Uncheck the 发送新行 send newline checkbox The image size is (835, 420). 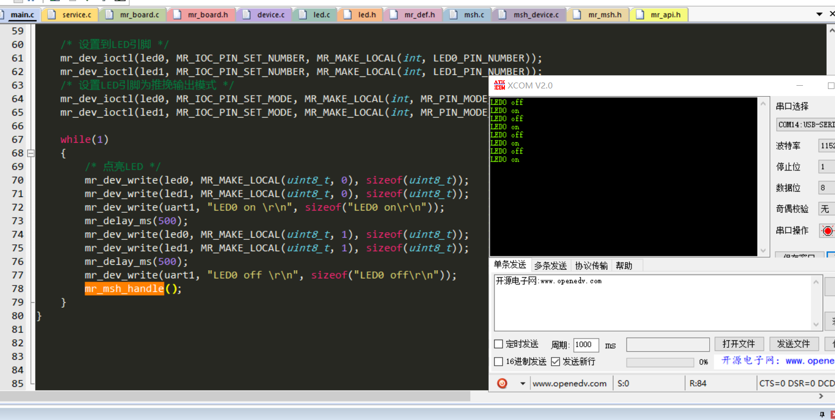point(555,361)
